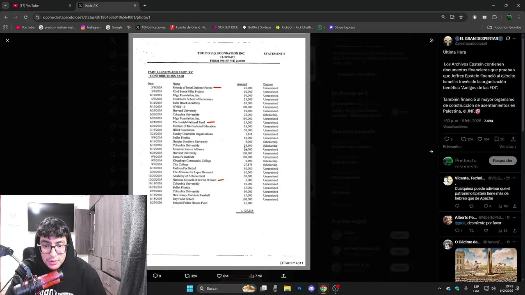Screen dimensions: 525x295
Task: Open Chrome extensions puzzle icon
Action: click(x=494, y=17)
